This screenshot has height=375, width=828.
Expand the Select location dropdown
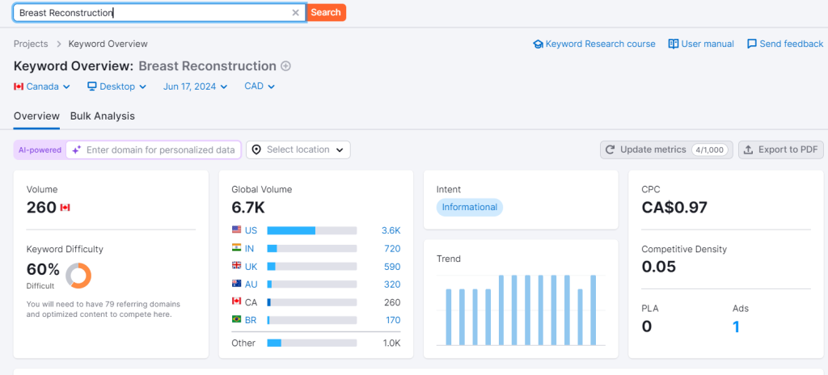click(x=298, y=150)
